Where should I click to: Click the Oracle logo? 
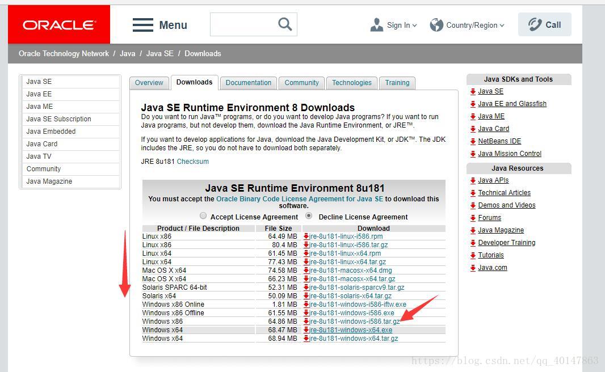point(59,24)
